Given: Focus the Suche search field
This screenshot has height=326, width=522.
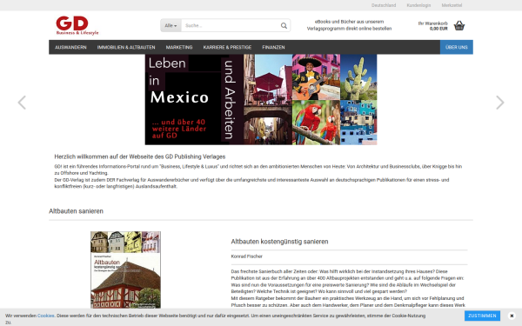Looking at the screenshot, I should 231,25.
